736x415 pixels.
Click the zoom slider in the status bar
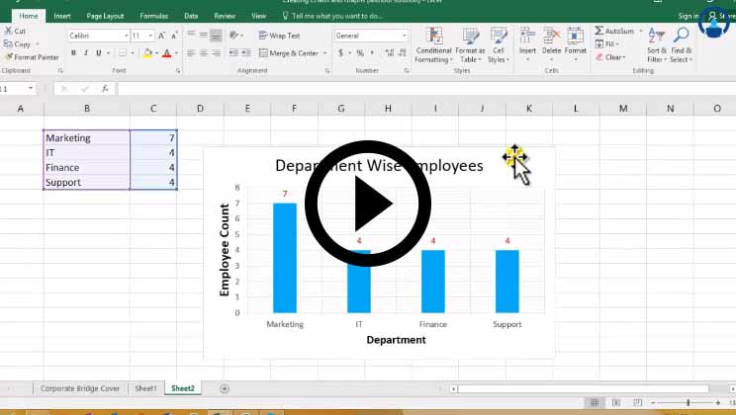point(689,402)
